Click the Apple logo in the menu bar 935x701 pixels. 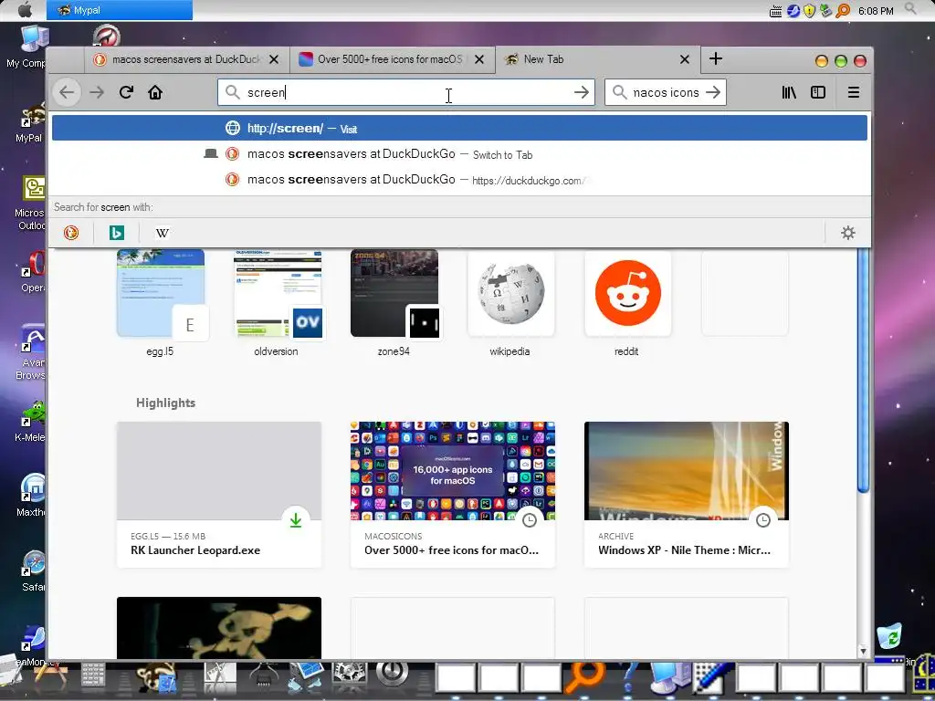point(25,9)
